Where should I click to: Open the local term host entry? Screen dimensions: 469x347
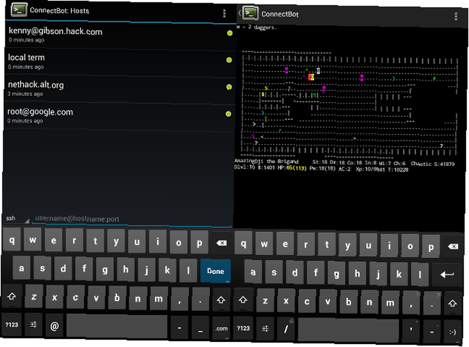pos(120,62)
